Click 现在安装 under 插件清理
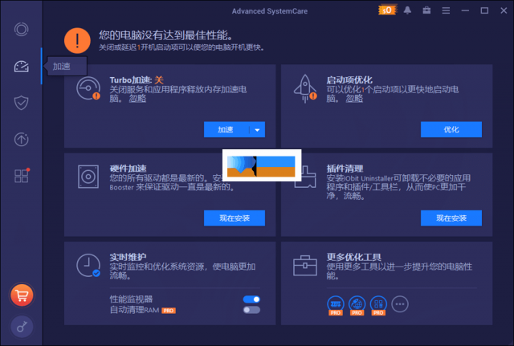The width and height of the screenshot is (514, 346). pos(451,218)
